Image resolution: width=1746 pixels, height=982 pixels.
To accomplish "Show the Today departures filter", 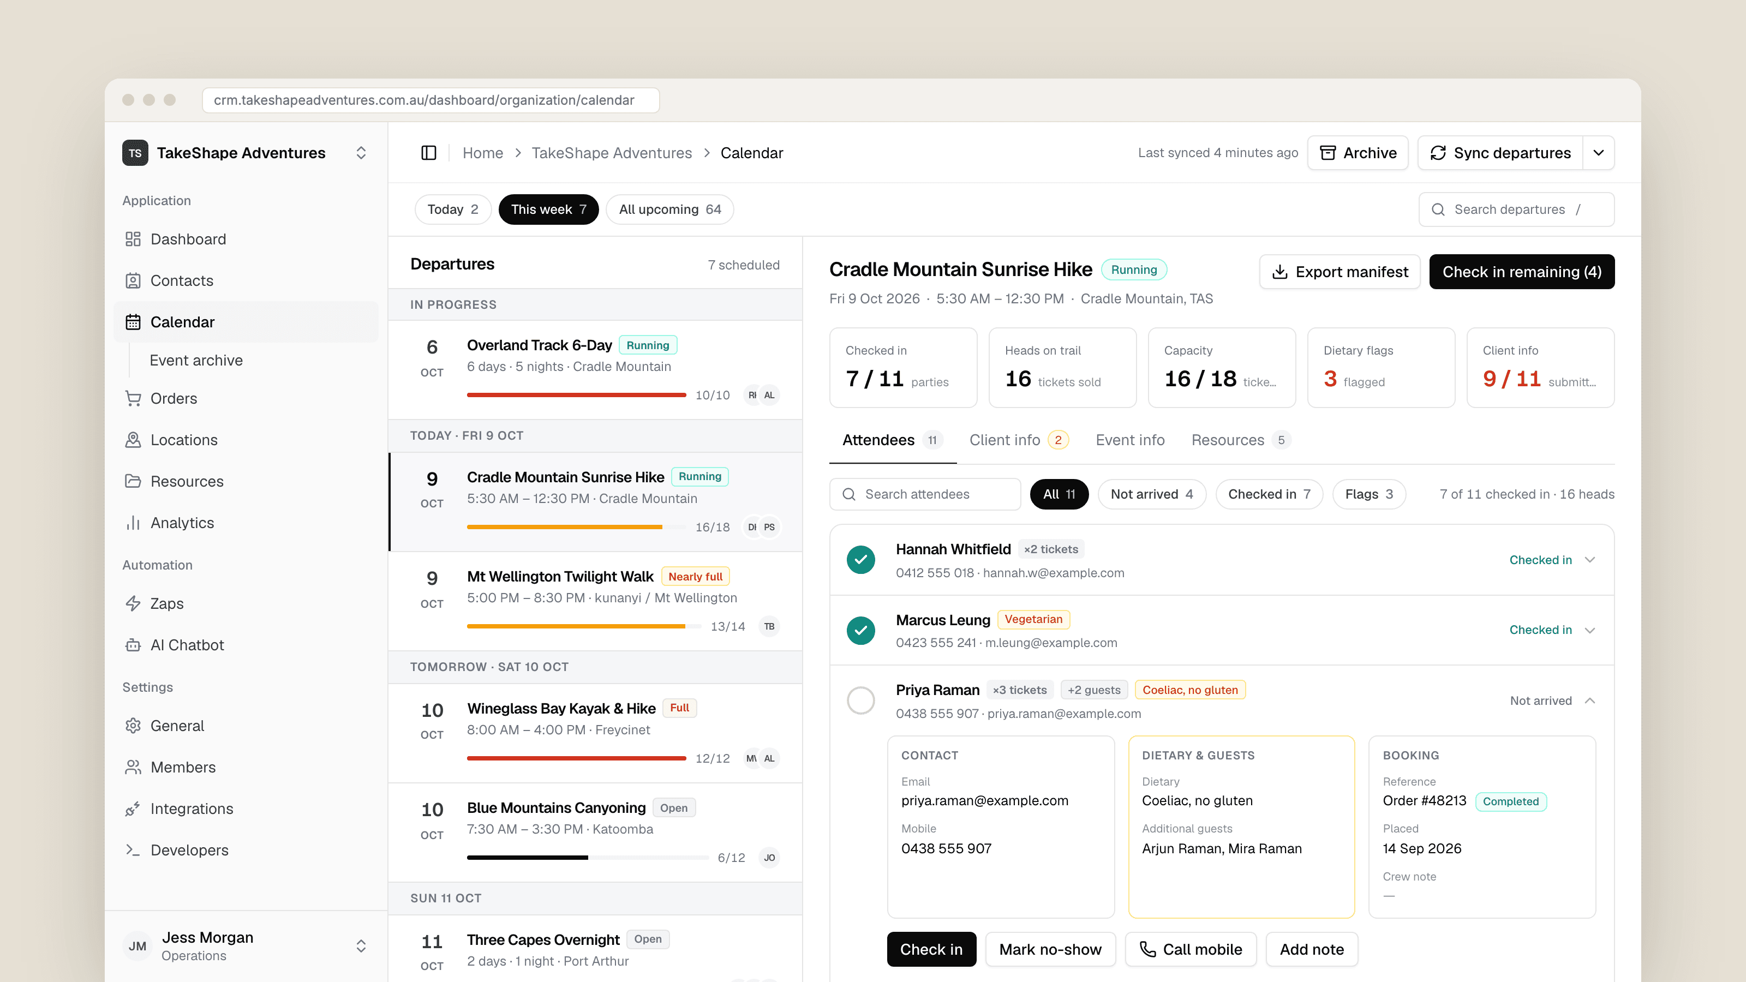I will coord(453,209).
